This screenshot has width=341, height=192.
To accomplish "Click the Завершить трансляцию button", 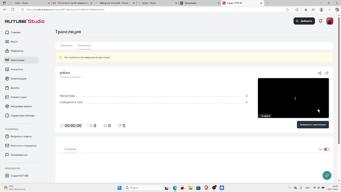I will tap(313, 125).
